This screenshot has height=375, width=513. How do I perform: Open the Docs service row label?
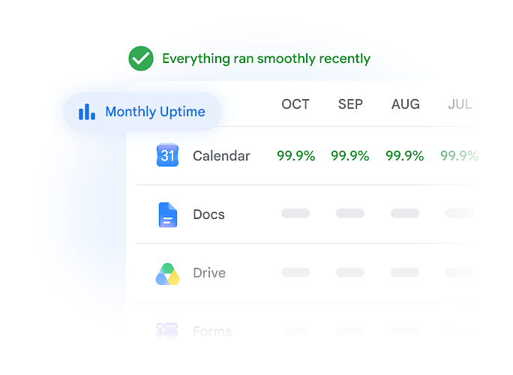click(x=208, y=214)
